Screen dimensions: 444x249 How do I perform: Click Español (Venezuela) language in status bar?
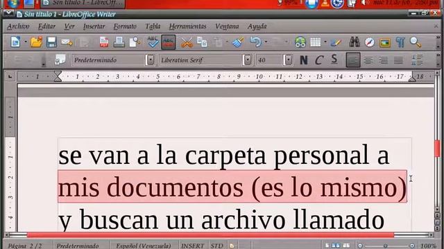point(144,246)
